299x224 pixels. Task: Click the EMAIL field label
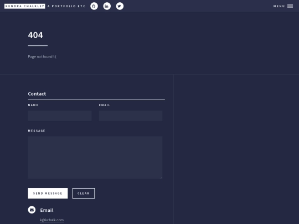(105, 105)
